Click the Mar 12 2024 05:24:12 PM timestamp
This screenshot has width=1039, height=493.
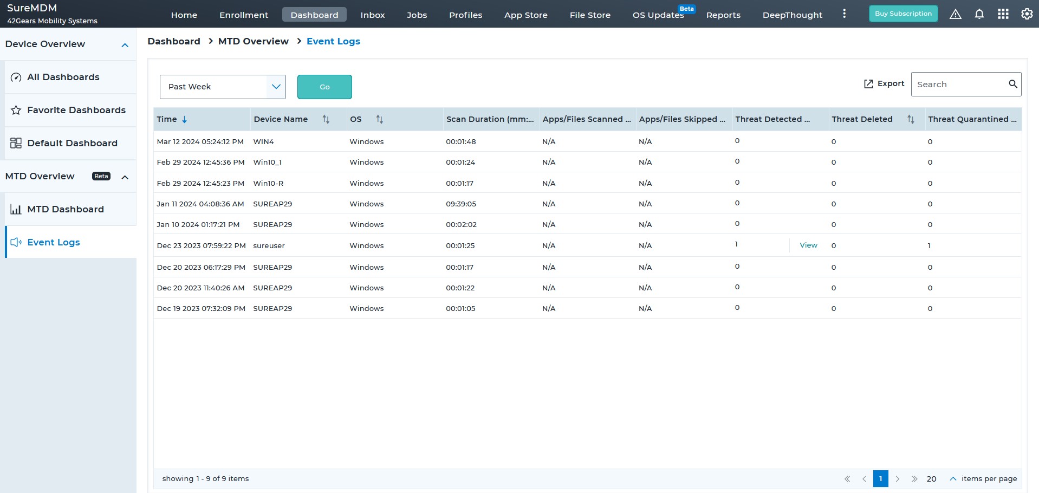pyautogui.click(x=200, y=141)
